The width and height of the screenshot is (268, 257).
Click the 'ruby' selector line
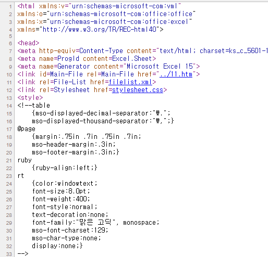pos(25,160)
